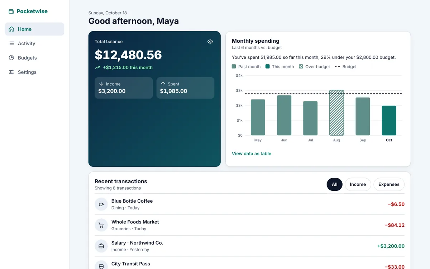This screenshot has height=269, width=430.
Task: Click the Monthly spending heading
Action: (x=255, y=41)
